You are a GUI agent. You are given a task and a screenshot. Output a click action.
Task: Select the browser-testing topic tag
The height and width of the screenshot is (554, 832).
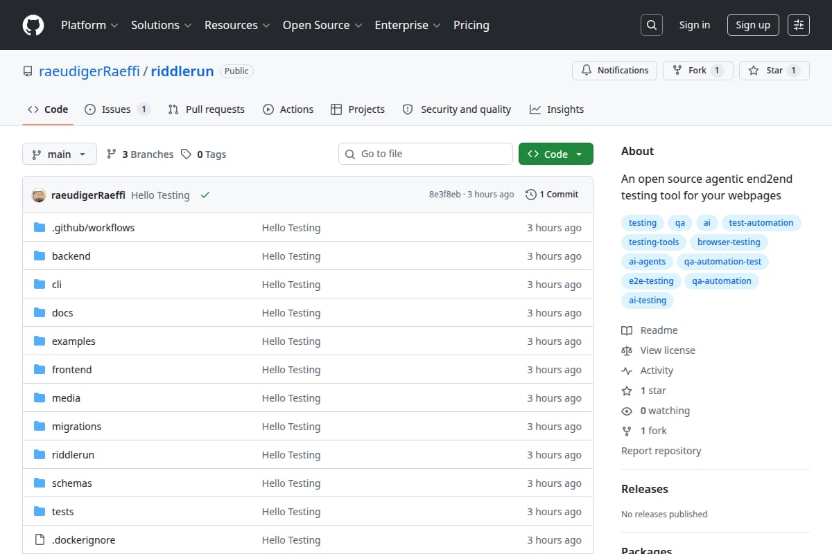729,242
